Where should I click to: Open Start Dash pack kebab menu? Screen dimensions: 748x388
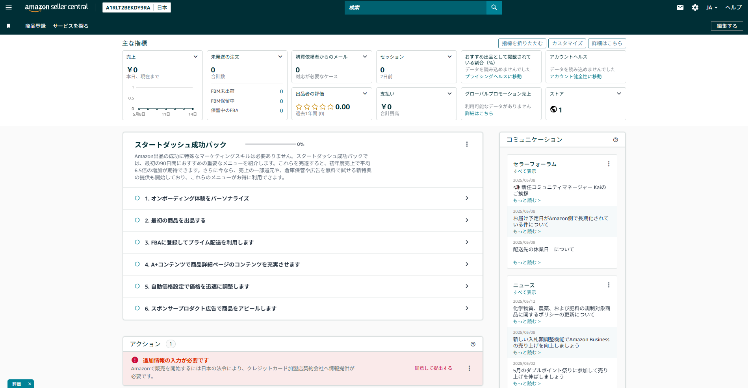(467, 144)
